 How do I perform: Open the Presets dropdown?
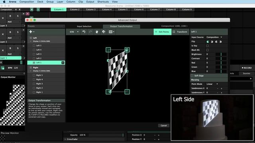46,26
